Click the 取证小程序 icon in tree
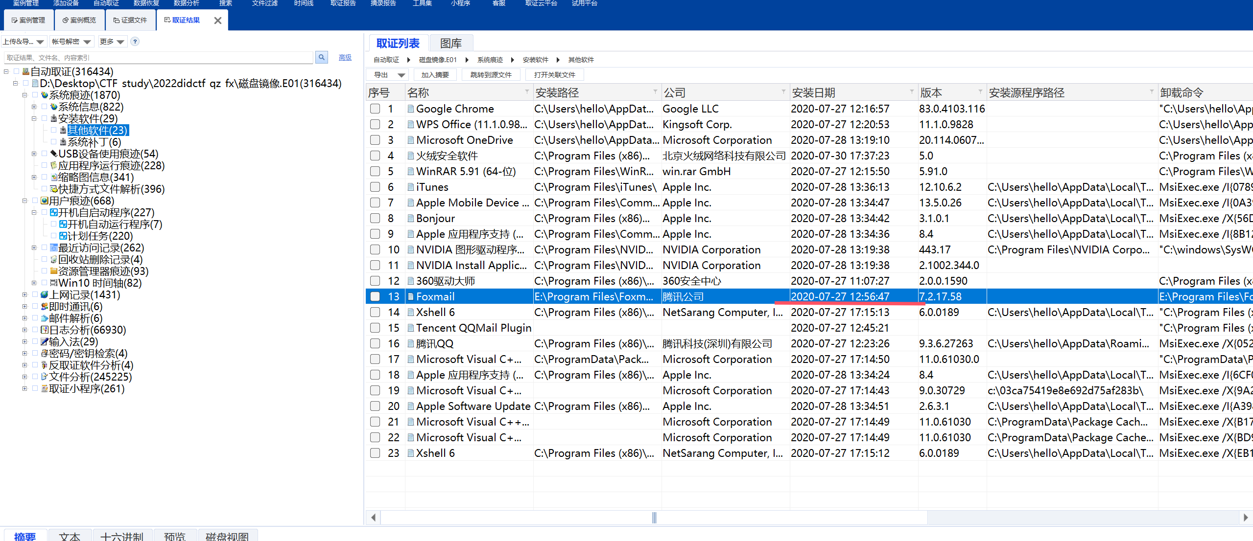 pyautogui.click(x=45, y=388)
